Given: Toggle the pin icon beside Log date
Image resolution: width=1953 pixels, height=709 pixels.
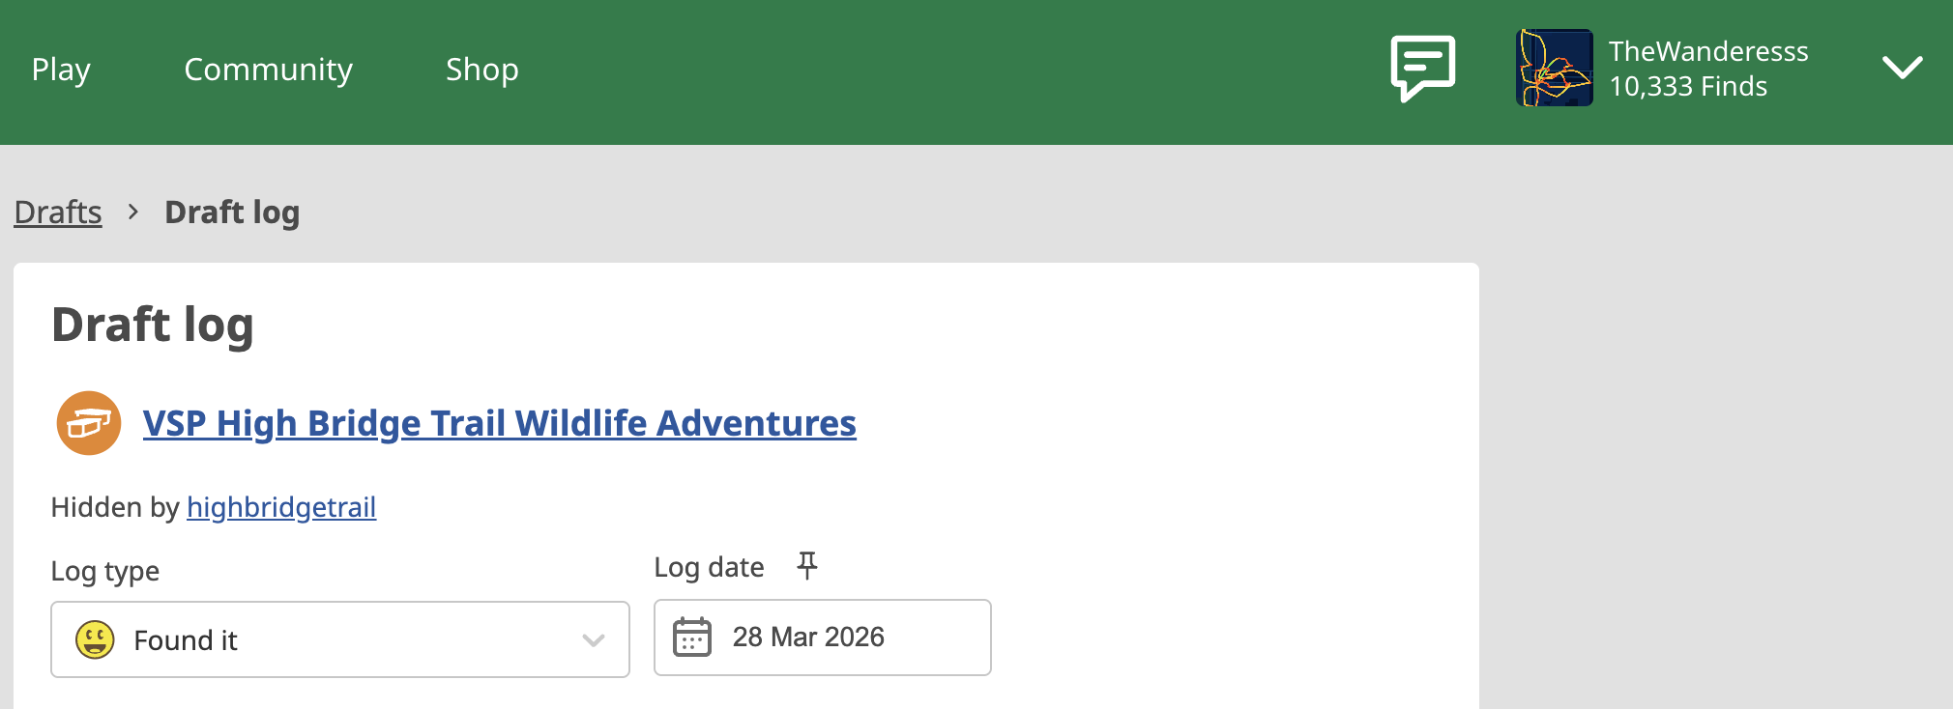Looking at the screenshot, I should (807, 565).
